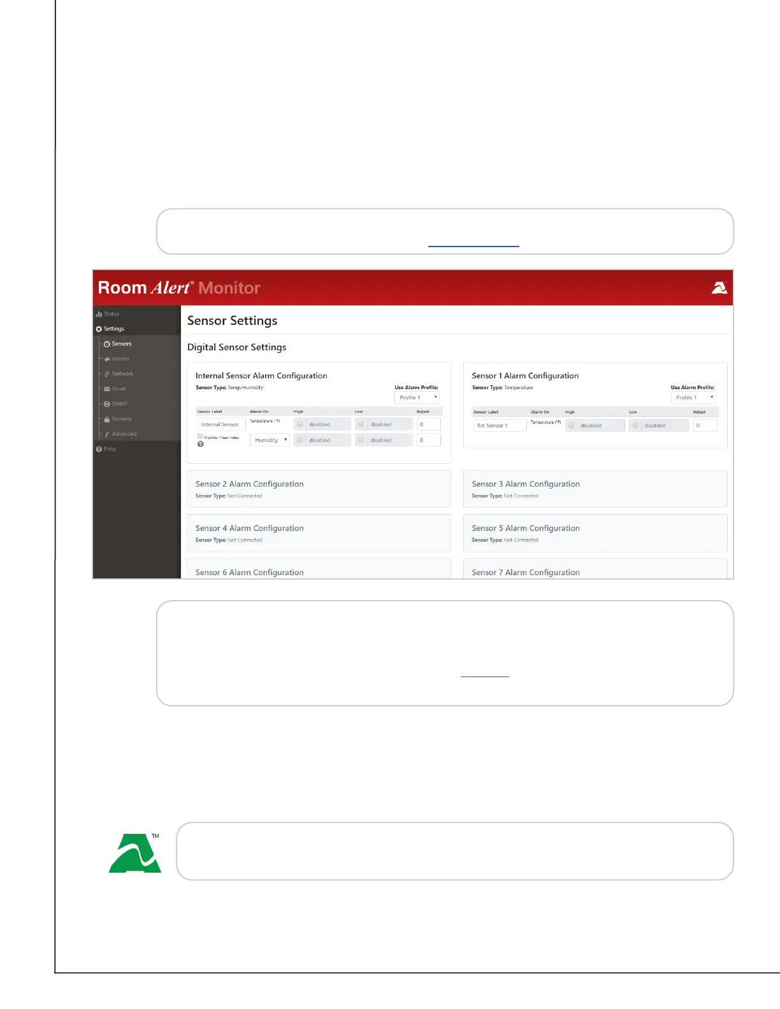Click the Internal Sensor Alarm Configuration heading
Screen dimensions: 780x1009
261,376
